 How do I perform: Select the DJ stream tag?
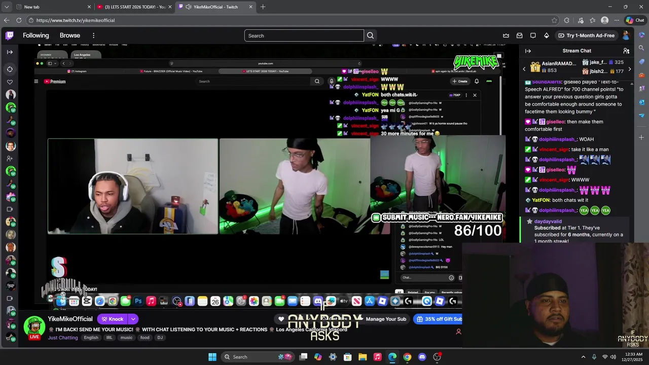pos(160,338)
